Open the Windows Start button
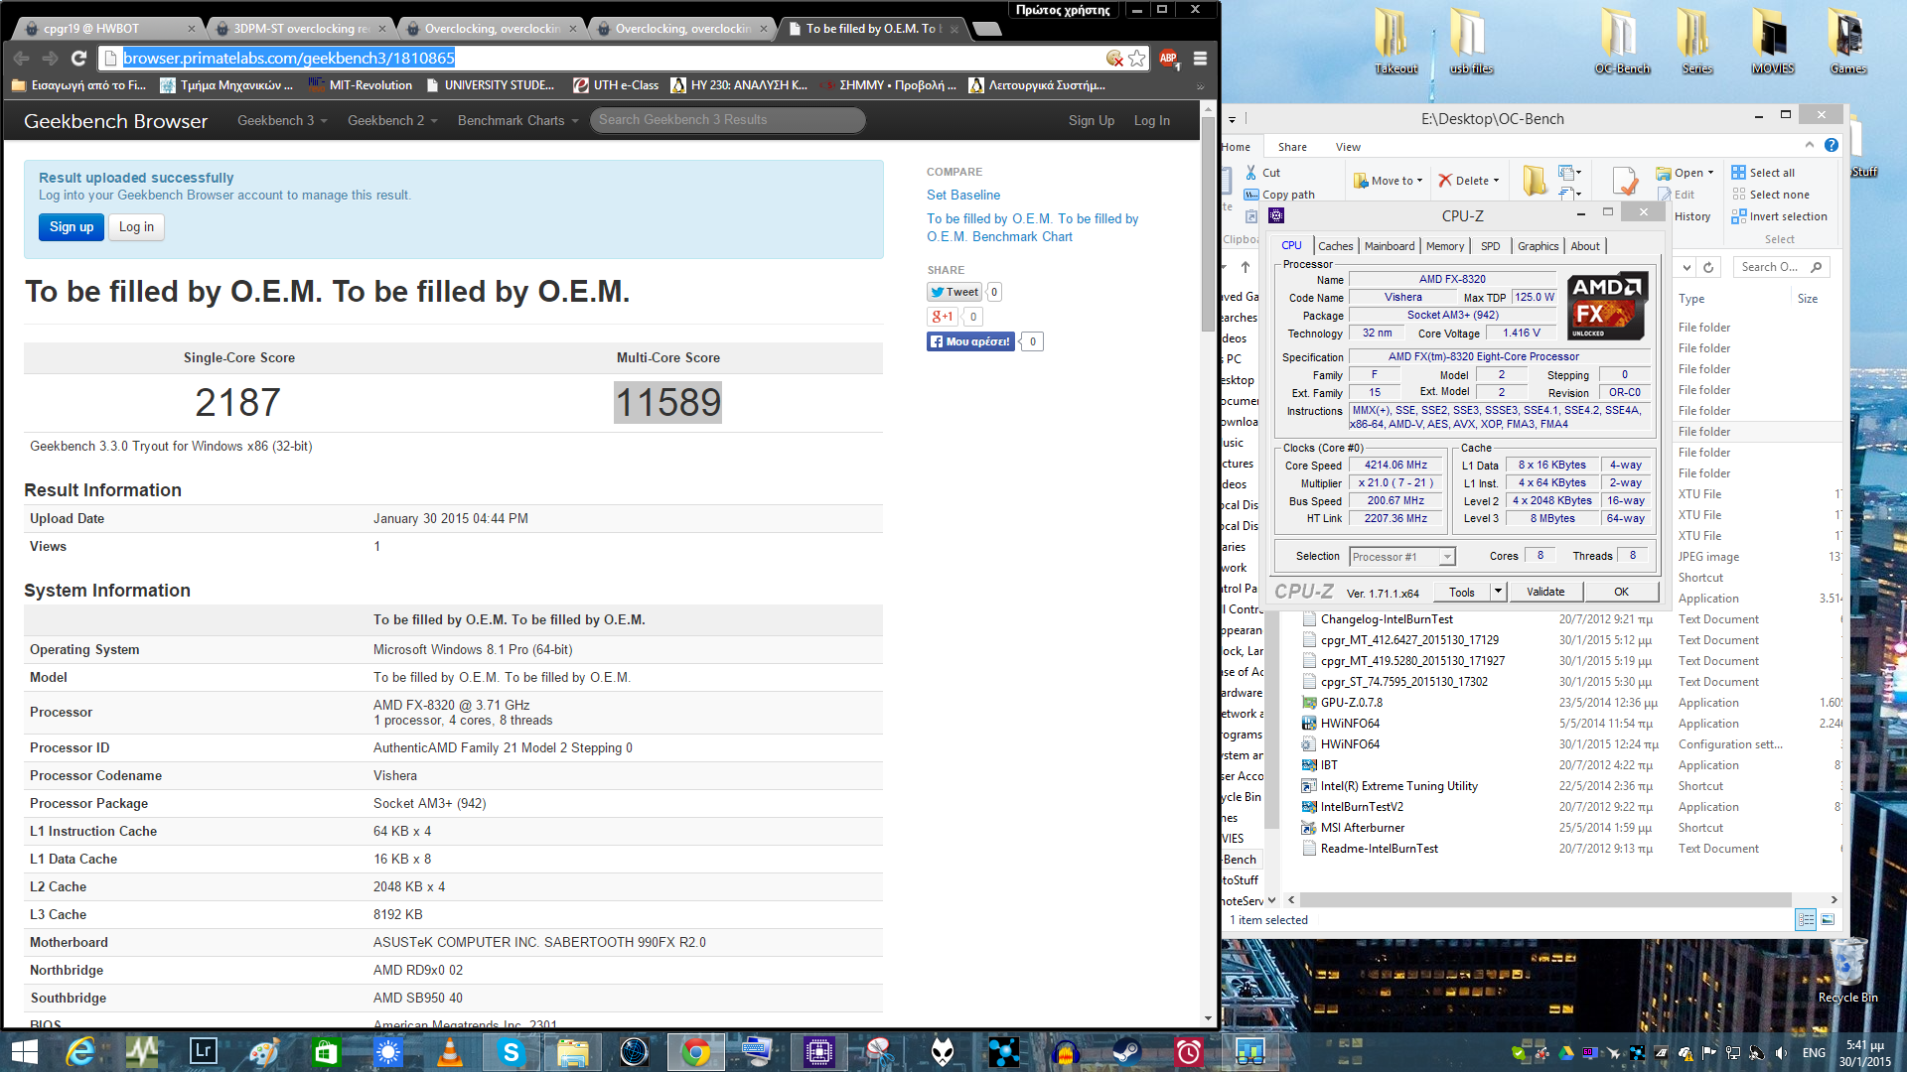Screen dimensions: 1907x1072 click(x=25, y=1051)
